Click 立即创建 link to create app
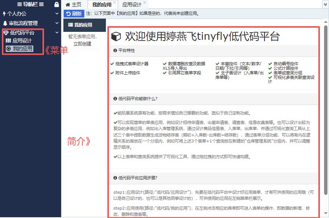This screenshot has width=329, height=218. pyautogui.click(x=82, y=44)
